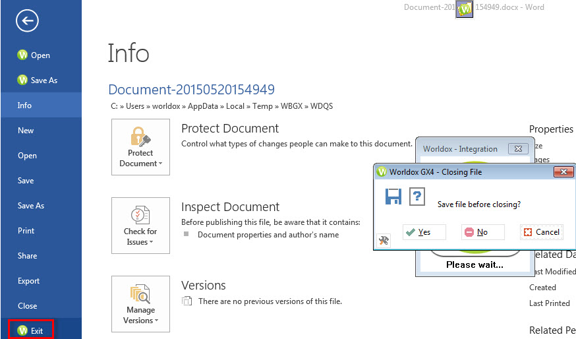Screen dimensions: 576x339
Task: Click the Worldox Exit item
Action: pos(31,330)
